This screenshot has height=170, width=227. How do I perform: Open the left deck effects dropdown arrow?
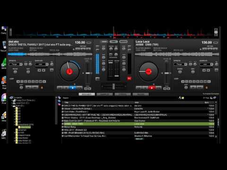point(21,64)
